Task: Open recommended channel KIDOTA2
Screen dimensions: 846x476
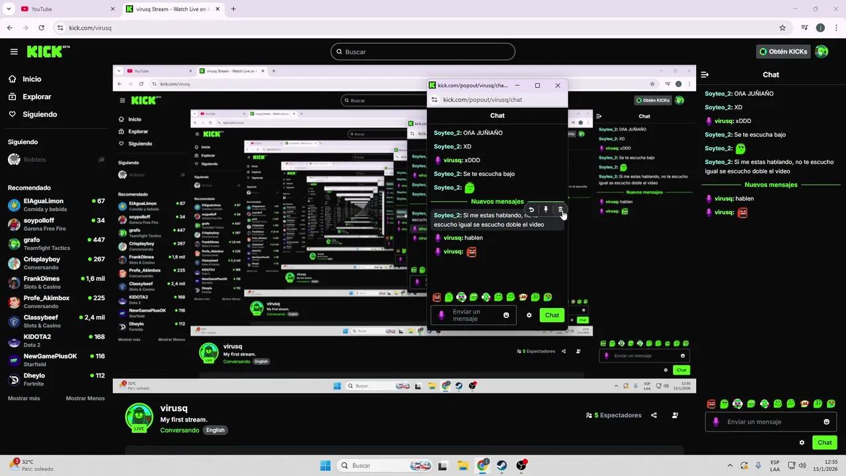Action: coord(56,340)
